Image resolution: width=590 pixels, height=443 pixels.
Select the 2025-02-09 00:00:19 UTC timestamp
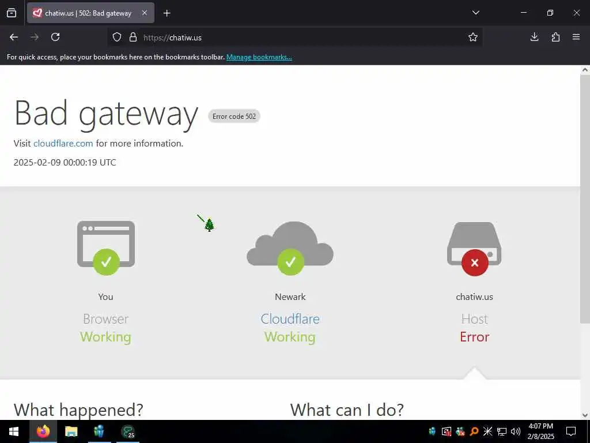point(65,162)
